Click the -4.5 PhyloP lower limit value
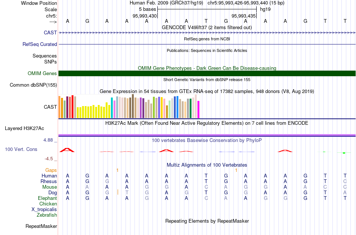Viewport: 356px width, 235px height. pyautogui.click(x=49, y=159)
